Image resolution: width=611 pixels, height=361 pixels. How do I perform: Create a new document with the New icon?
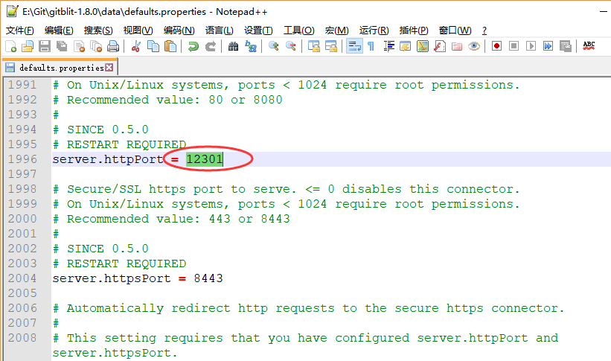coord(11,46)
